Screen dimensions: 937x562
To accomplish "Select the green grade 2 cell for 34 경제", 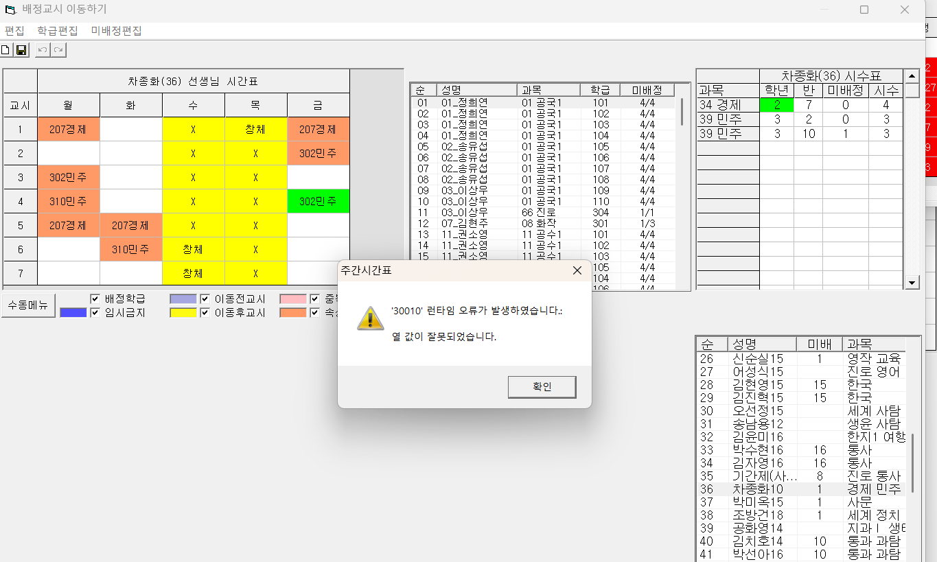I will [x=776, y=105].
